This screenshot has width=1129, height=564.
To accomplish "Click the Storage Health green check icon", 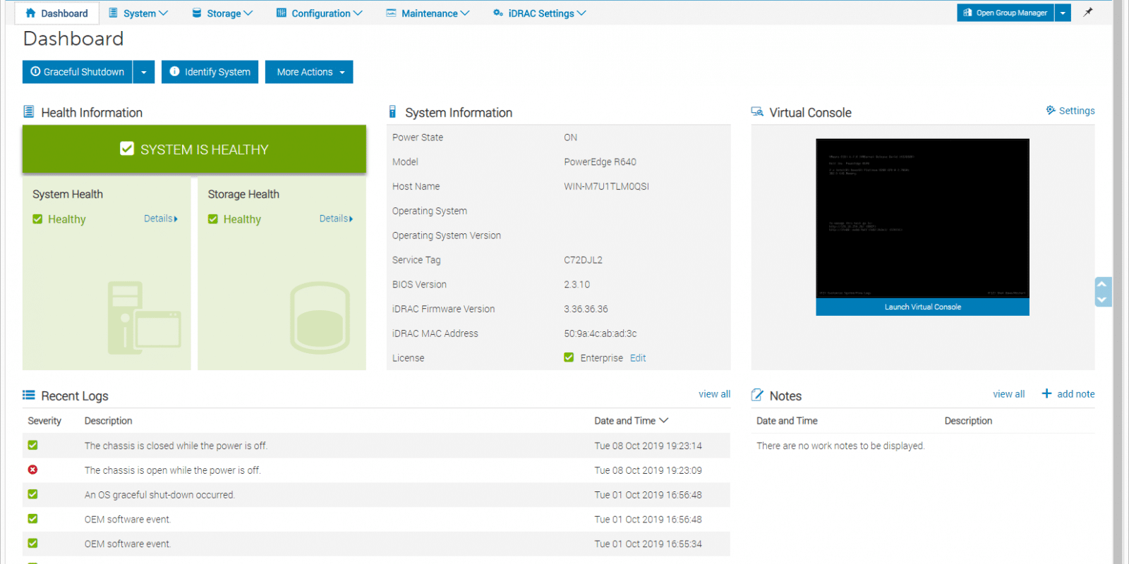I will tap(213, 219).
